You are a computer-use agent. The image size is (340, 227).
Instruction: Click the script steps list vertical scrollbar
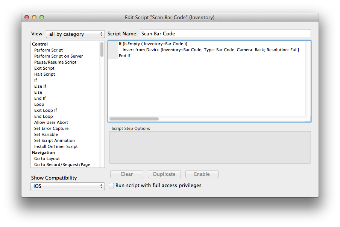click(102, 50)
